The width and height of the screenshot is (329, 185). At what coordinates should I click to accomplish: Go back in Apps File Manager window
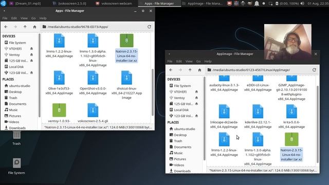point(6,27)
